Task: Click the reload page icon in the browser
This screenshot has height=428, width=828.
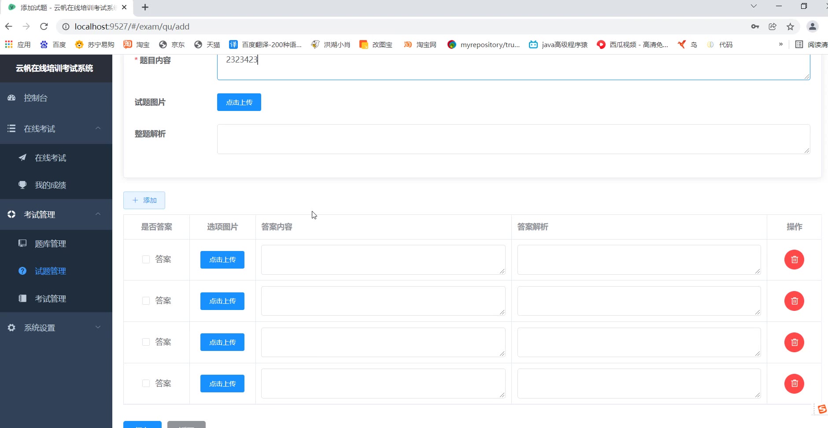Action: [44, 26]
